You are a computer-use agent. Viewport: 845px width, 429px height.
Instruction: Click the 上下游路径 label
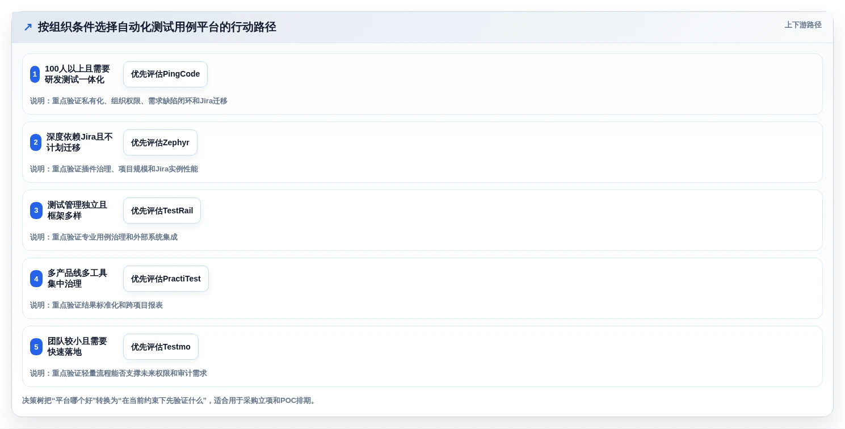coord(803,25)
